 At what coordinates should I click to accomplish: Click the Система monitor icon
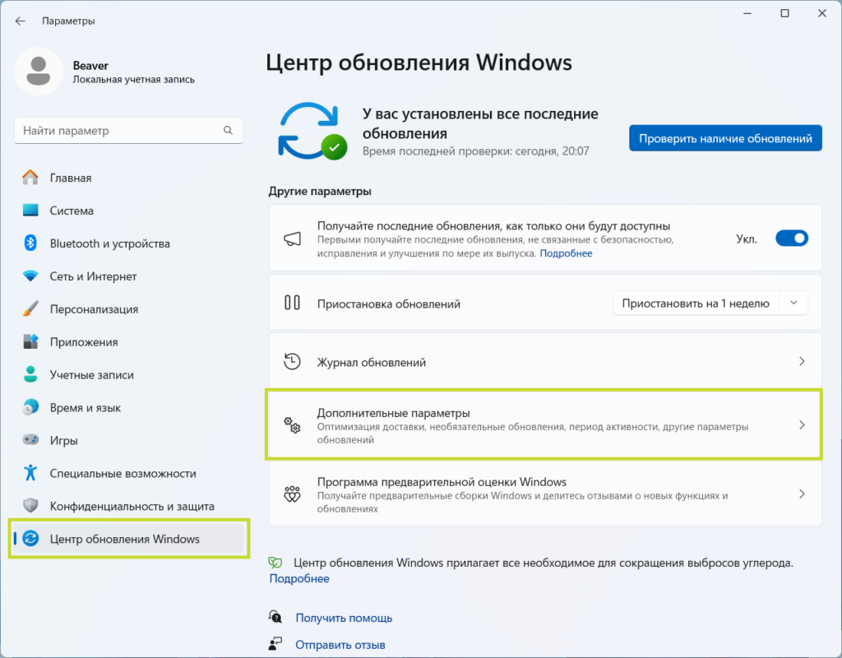pyautogui.click(x=30, y=210)
